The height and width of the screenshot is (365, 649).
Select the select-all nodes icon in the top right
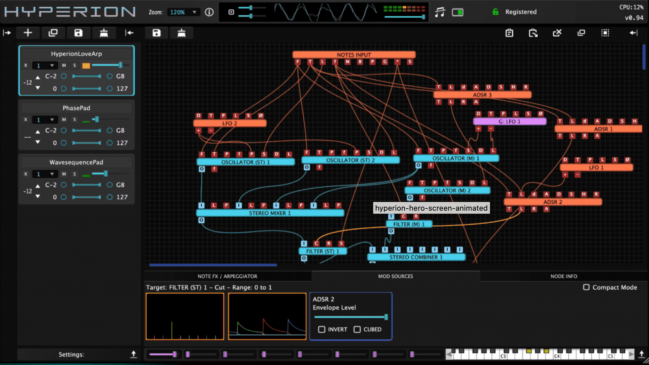coord(605,33)
